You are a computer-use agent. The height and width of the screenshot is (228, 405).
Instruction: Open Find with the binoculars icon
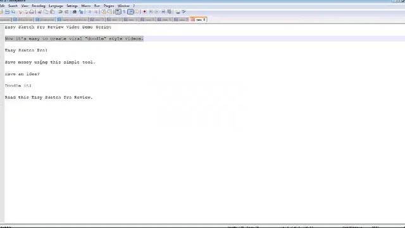(x=75, y=12)
